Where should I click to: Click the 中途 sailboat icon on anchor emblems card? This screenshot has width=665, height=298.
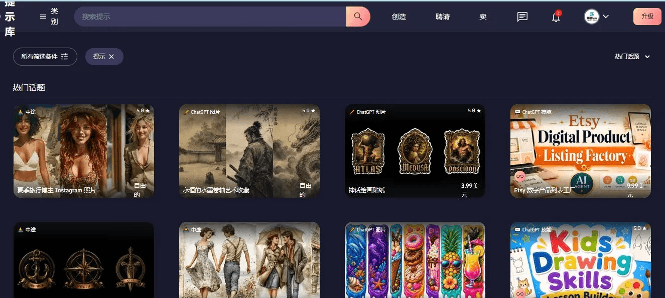[x=21, y=230]
